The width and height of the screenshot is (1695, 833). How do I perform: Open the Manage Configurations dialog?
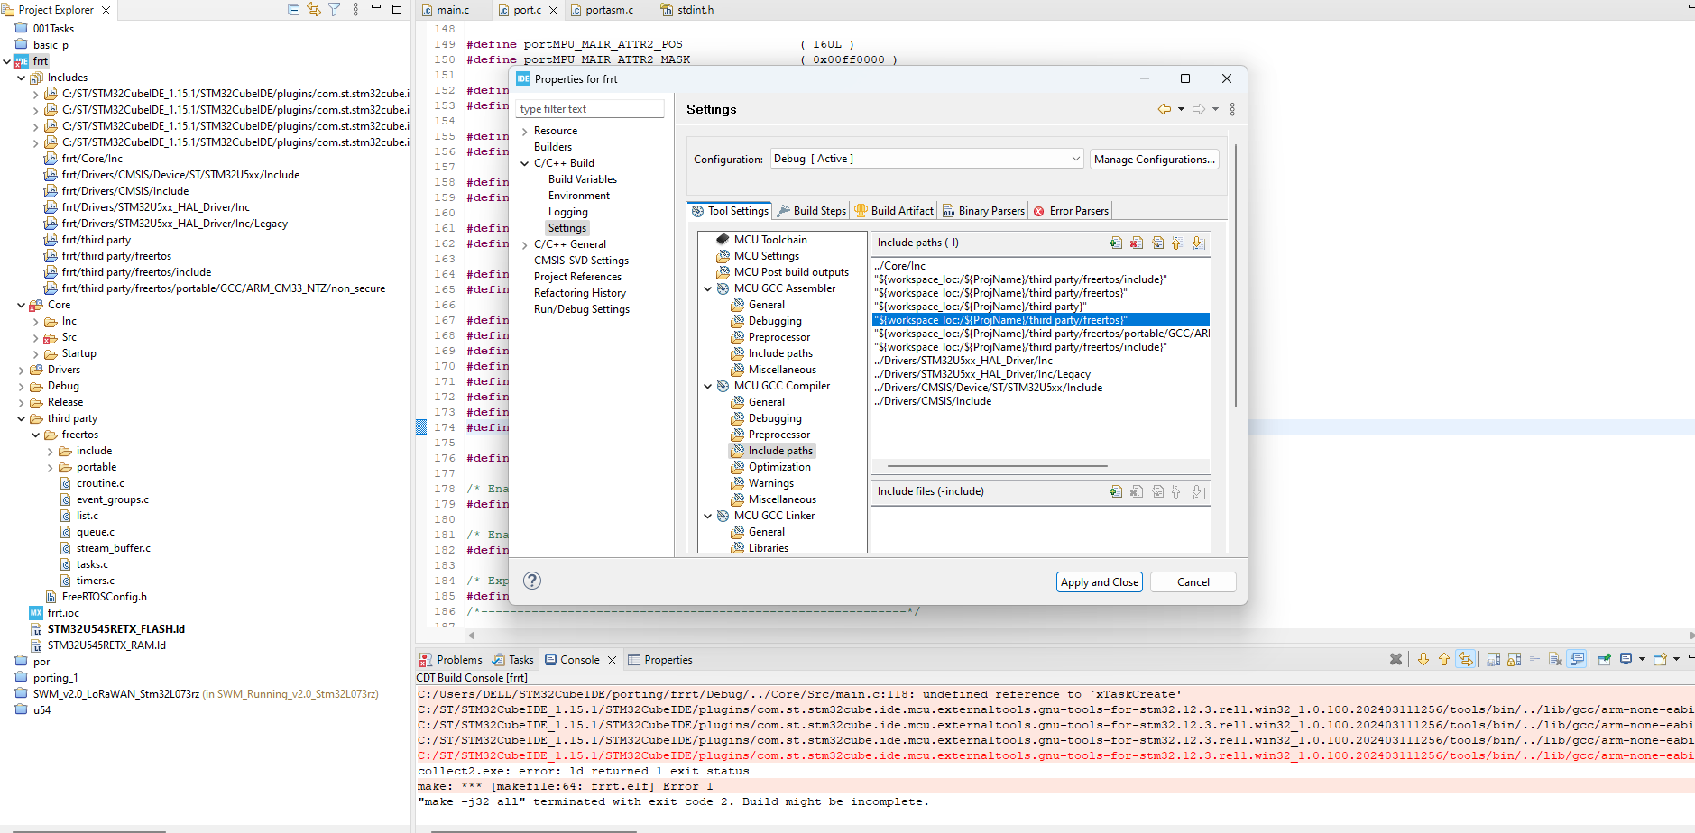click(x=1155, y=159)
